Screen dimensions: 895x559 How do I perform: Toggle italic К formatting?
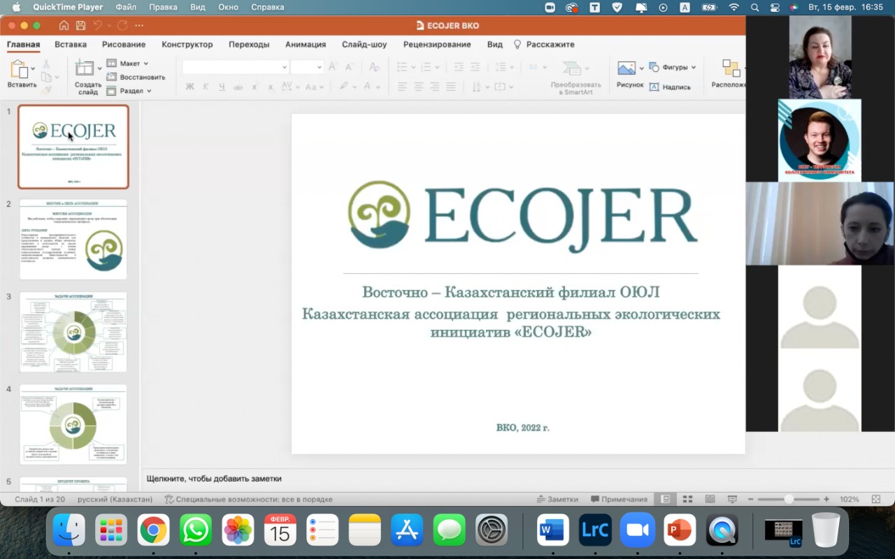pyautogui.click(x=206, y=87)
